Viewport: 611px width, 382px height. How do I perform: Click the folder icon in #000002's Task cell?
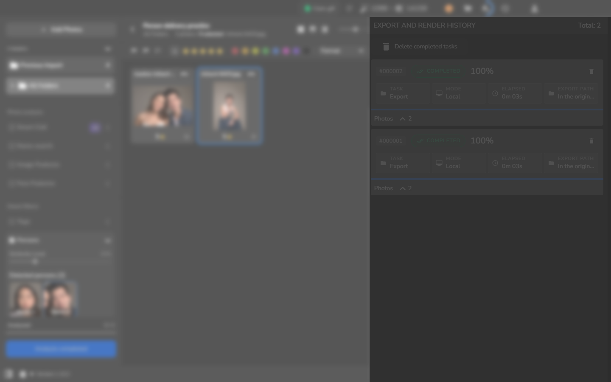pyautogui.click(x=383, y=93)
